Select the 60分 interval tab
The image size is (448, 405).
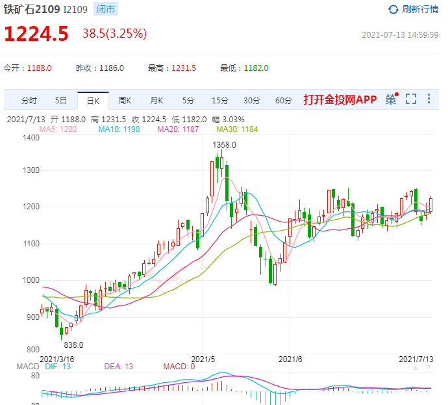(284, 100)
